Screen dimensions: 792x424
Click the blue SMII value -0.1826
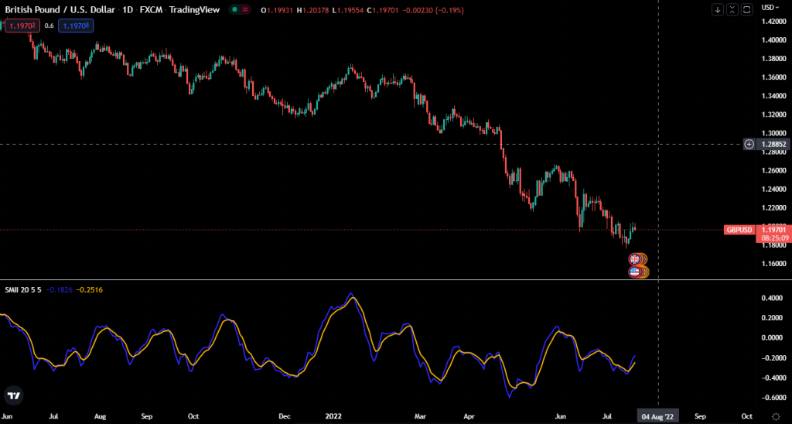click(x=59, y=289)
